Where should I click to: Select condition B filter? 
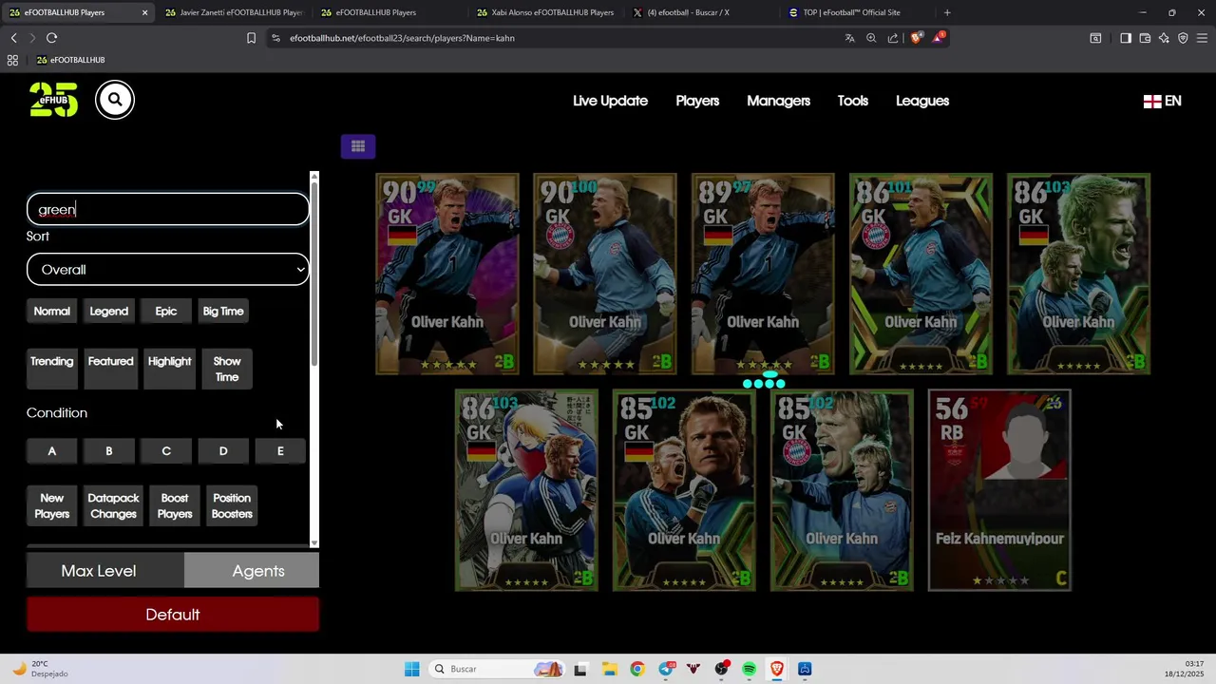108,451
